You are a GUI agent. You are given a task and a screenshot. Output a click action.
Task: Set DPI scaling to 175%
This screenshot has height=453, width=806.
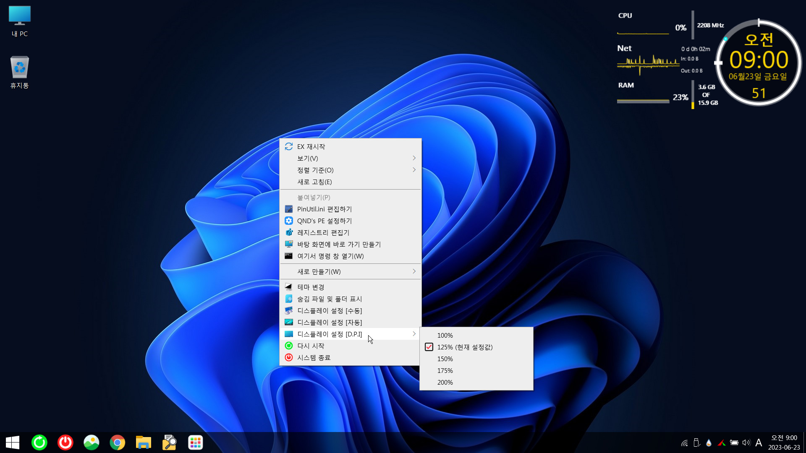(476, 371)
